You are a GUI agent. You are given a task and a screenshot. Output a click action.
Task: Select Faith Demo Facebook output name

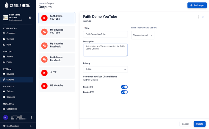tap(56, 59)
